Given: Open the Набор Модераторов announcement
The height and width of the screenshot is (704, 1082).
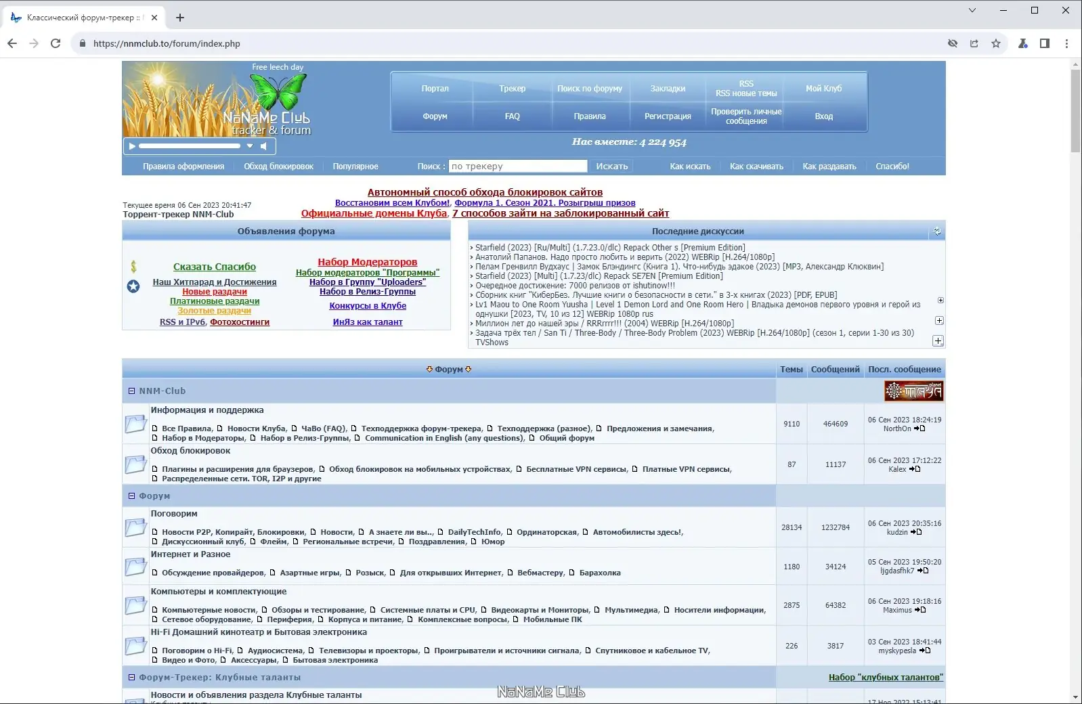Looking at the screenshot, I should [x=368, y=262].
